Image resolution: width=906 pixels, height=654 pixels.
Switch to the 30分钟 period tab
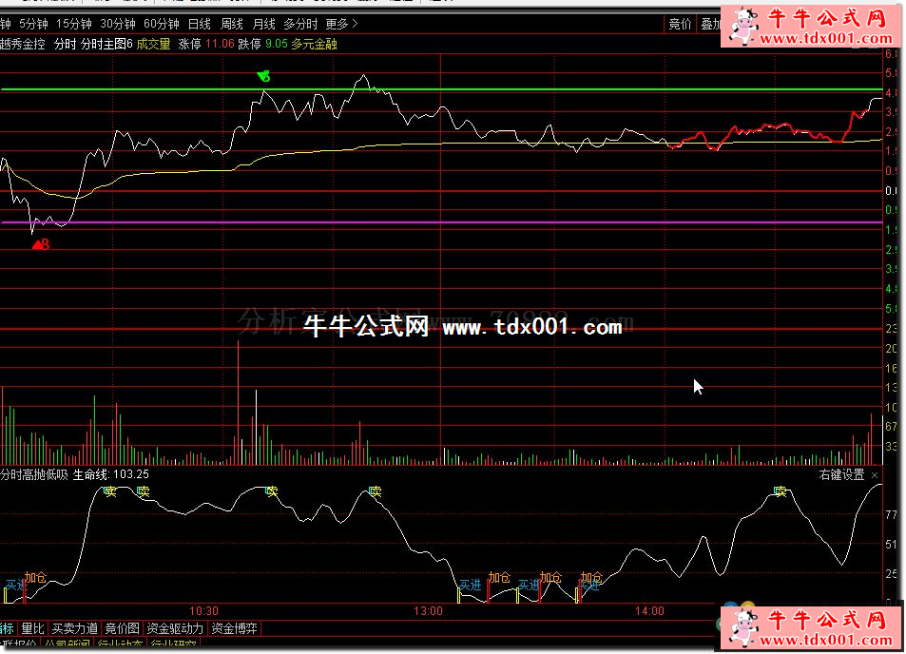tap(118, 24)
